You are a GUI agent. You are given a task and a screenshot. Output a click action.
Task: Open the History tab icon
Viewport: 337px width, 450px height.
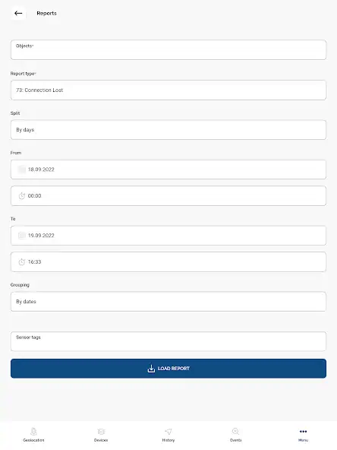168,431
